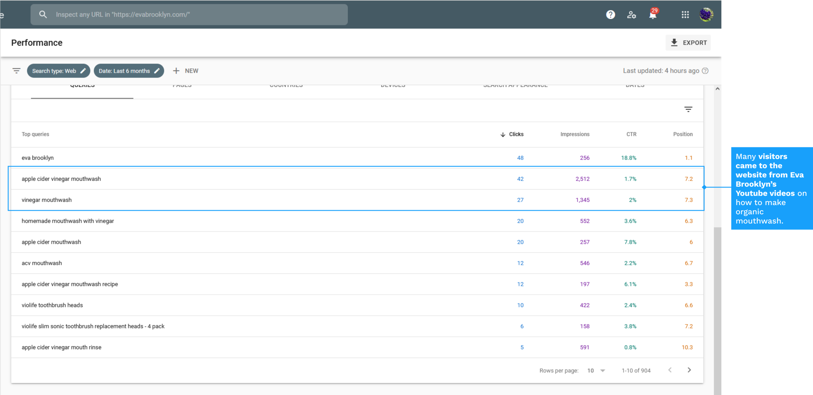Viewport: 813px width, 395px height.
Task: Click the Export button
Action: 688,43
